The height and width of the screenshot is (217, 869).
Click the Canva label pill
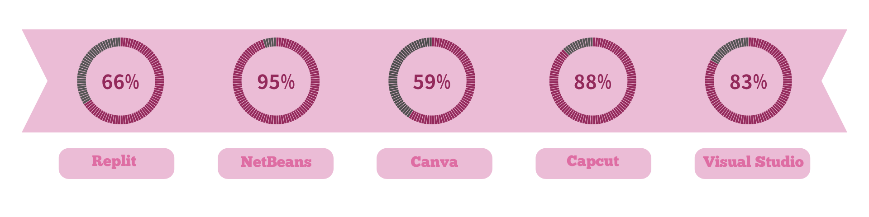(434, 163)
